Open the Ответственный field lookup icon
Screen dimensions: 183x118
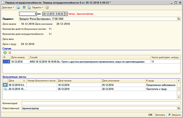[179, 108]
